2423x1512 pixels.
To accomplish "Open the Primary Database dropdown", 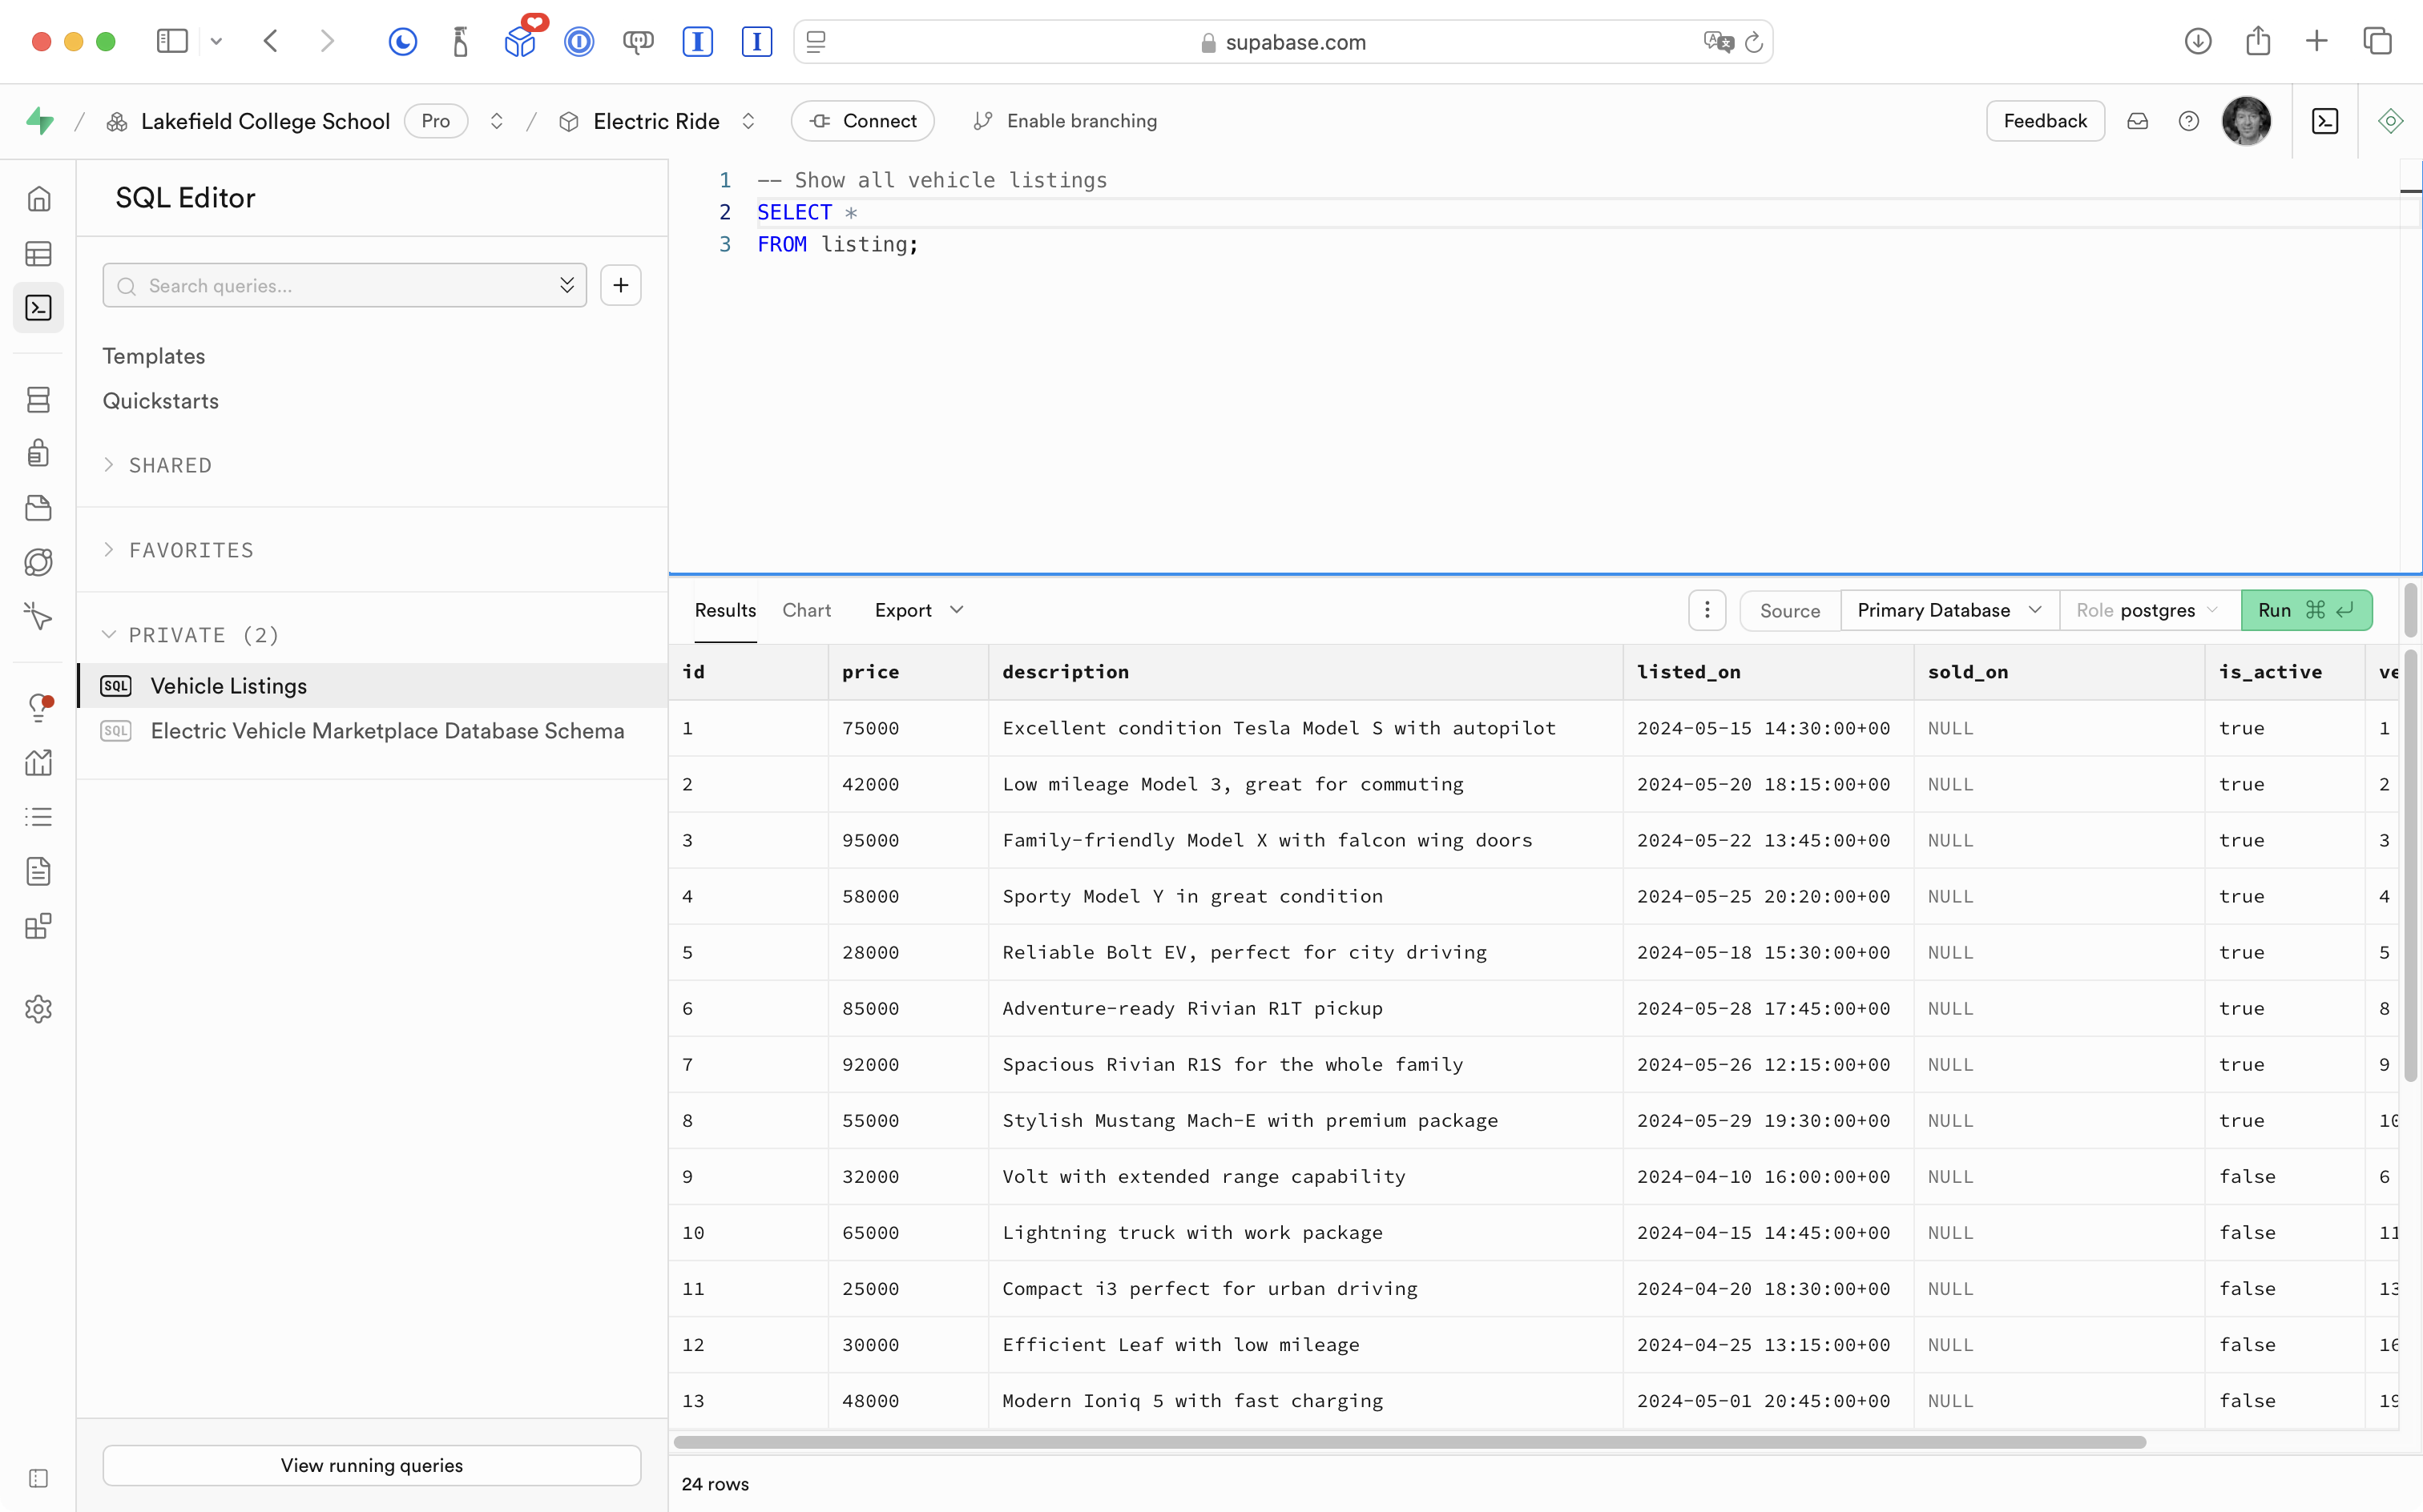I will (1948, 610).
